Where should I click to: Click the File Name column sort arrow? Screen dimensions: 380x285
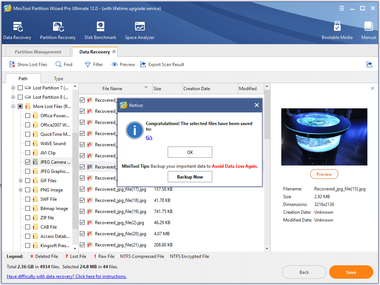point(146,87)
